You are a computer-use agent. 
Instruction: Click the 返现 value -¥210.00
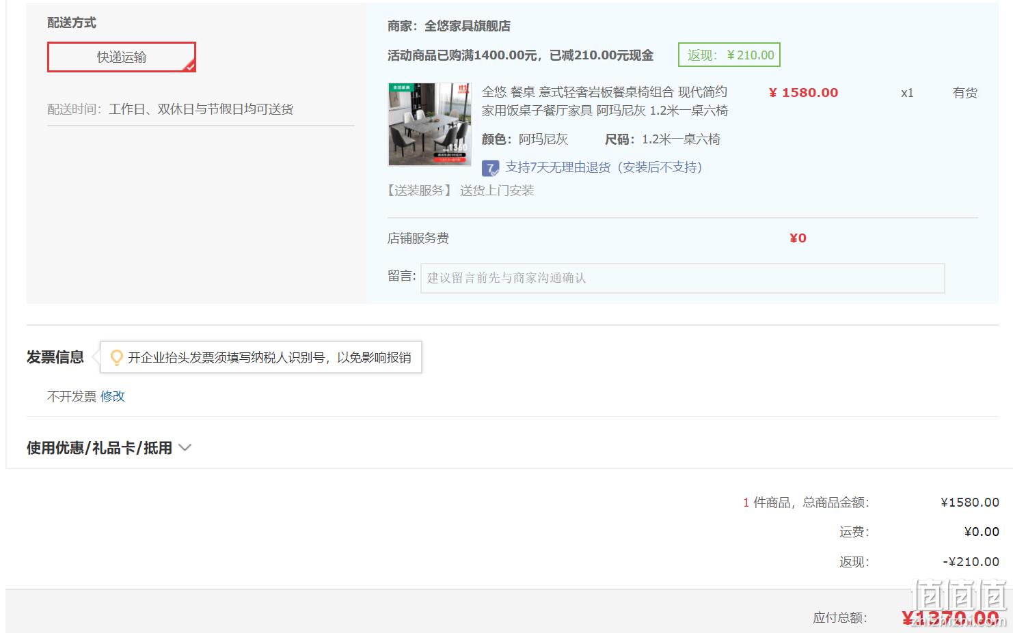[971, 562]
